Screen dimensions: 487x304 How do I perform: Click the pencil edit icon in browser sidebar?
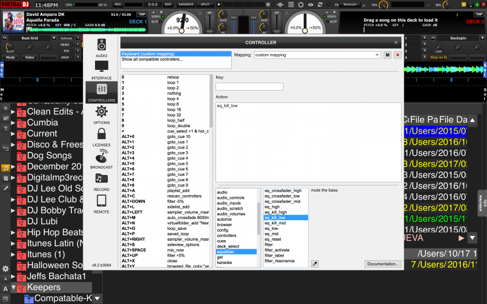pos(5,188)
